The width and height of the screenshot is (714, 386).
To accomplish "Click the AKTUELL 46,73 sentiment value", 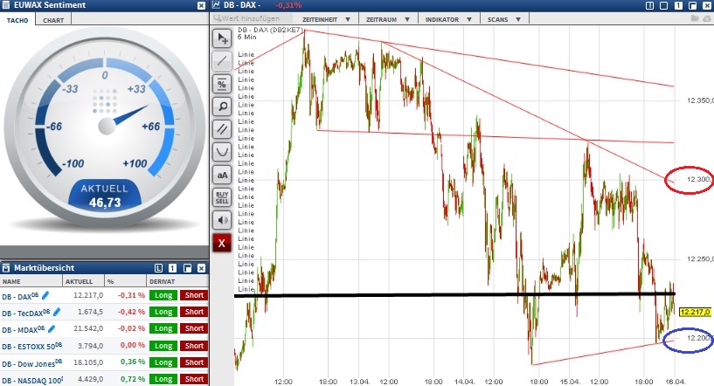I will point(105,202).
